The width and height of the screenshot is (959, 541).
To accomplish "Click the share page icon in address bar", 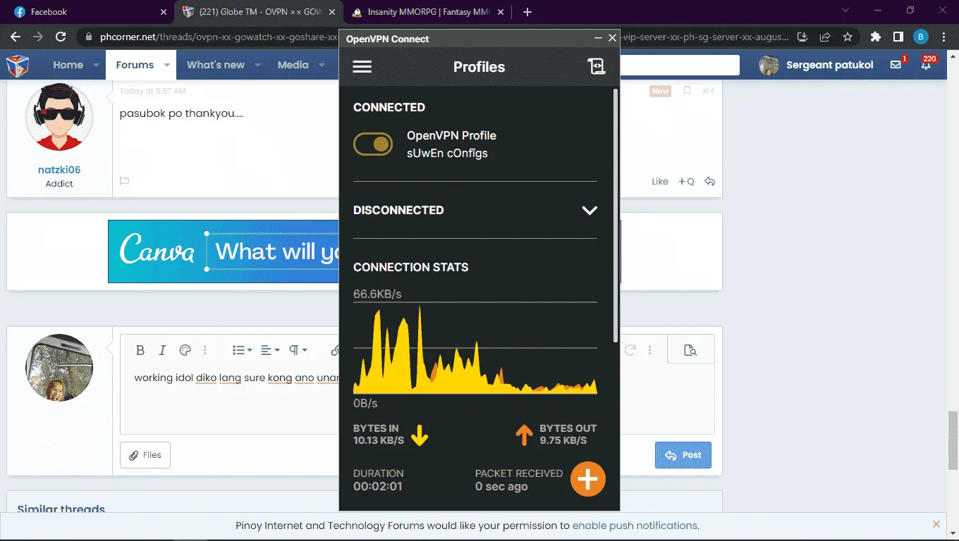I will (x=825, y=37).
